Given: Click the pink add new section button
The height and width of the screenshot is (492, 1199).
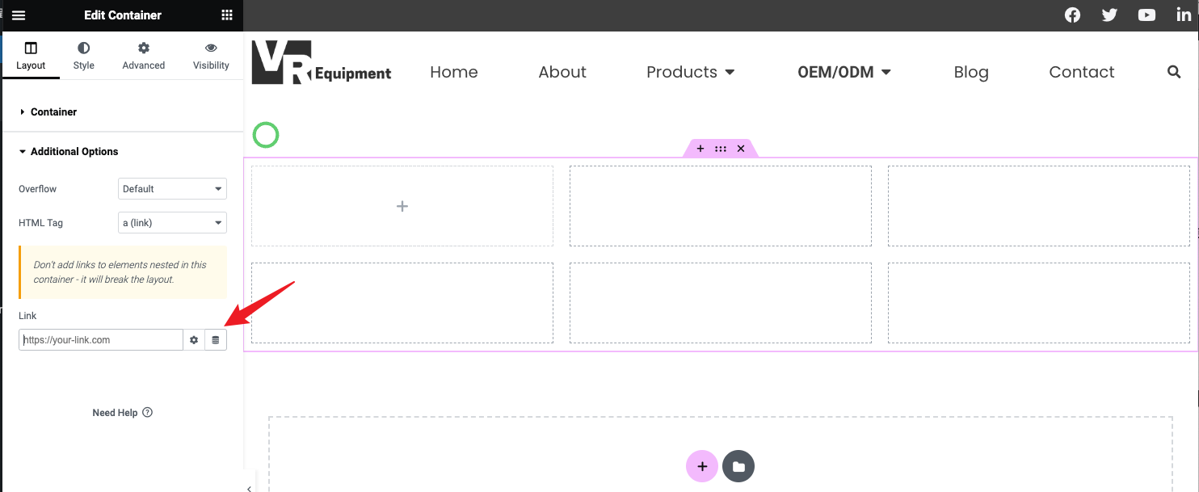Looking at the screenshot, I should [x=702, y=466].
